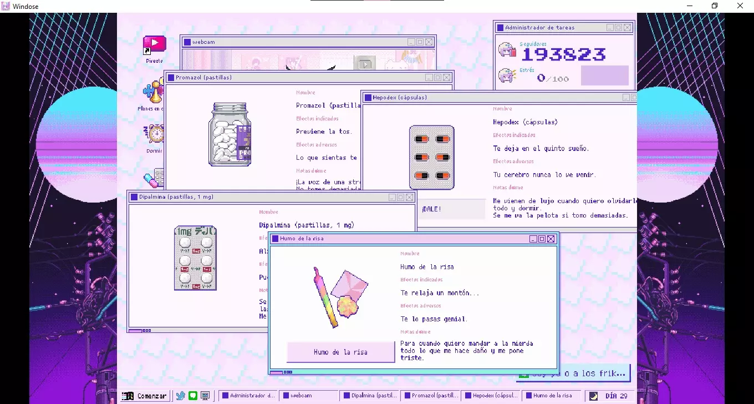Viewport: 754px width, 404px height.
Task: Close the Humo de la risa window
Action: [x=551, y=239]
